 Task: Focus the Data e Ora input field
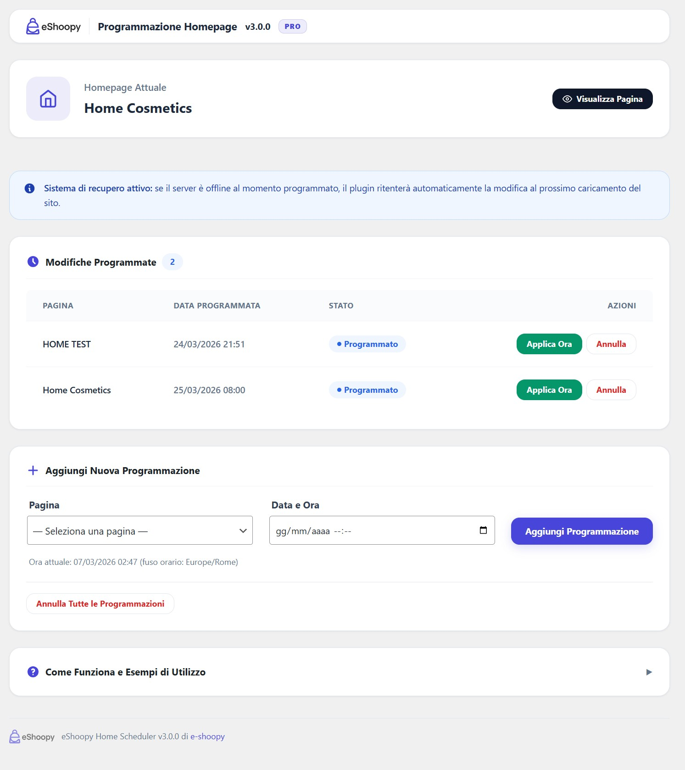[382, 530]
